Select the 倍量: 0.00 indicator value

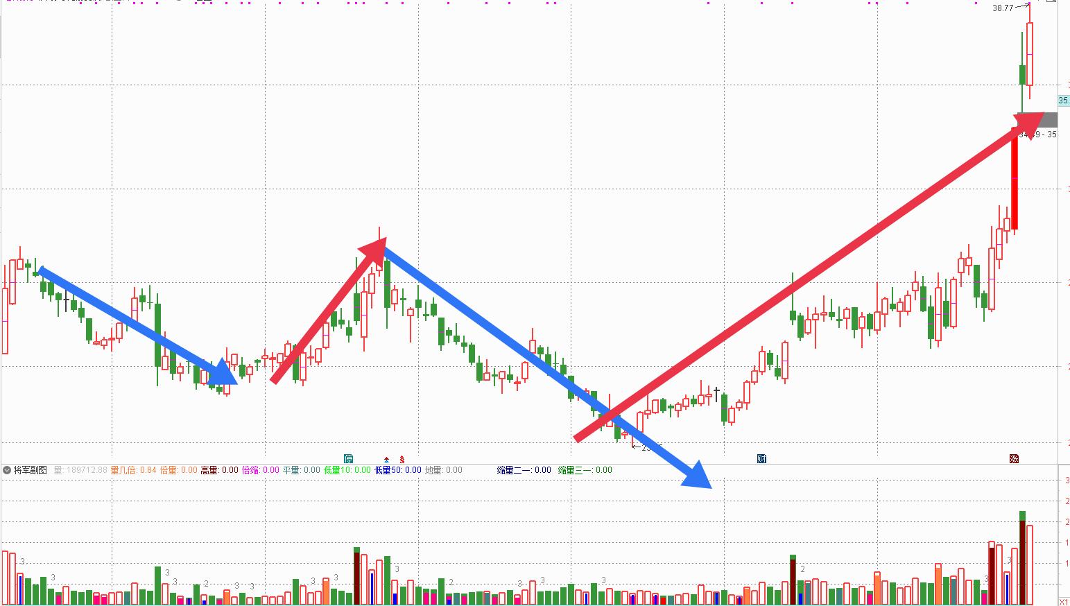[178, 470]
